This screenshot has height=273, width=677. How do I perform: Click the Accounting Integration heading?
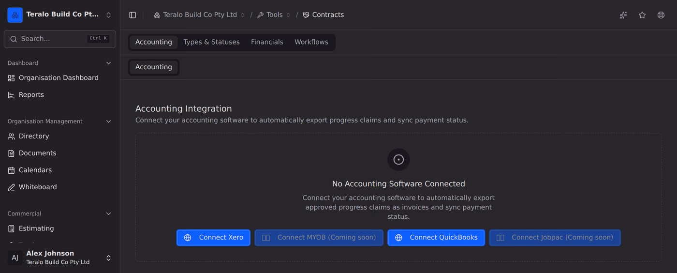184,109
